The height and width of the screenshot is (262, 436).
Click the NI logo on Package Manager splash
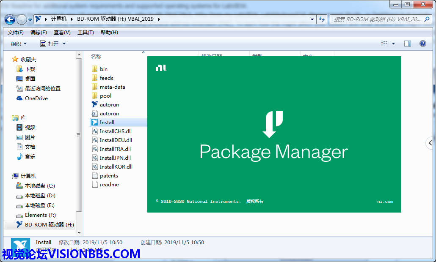point(161,68)
